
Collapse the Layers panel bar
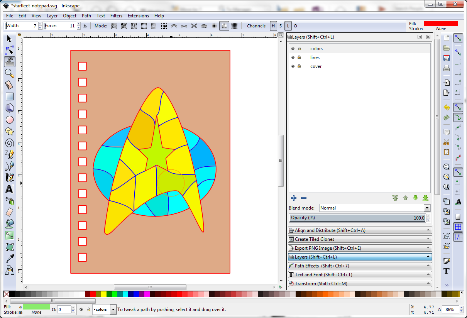click(360, 257)
